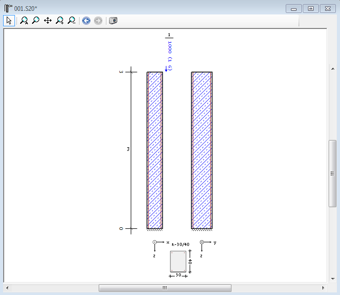The image size is (340, 295).
Task: Go back to previous view
Action: pyautogui.click(x=86, y=21)
